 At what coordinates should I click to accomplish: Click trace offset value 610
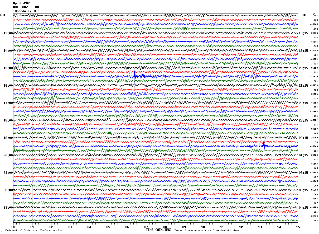316,72
